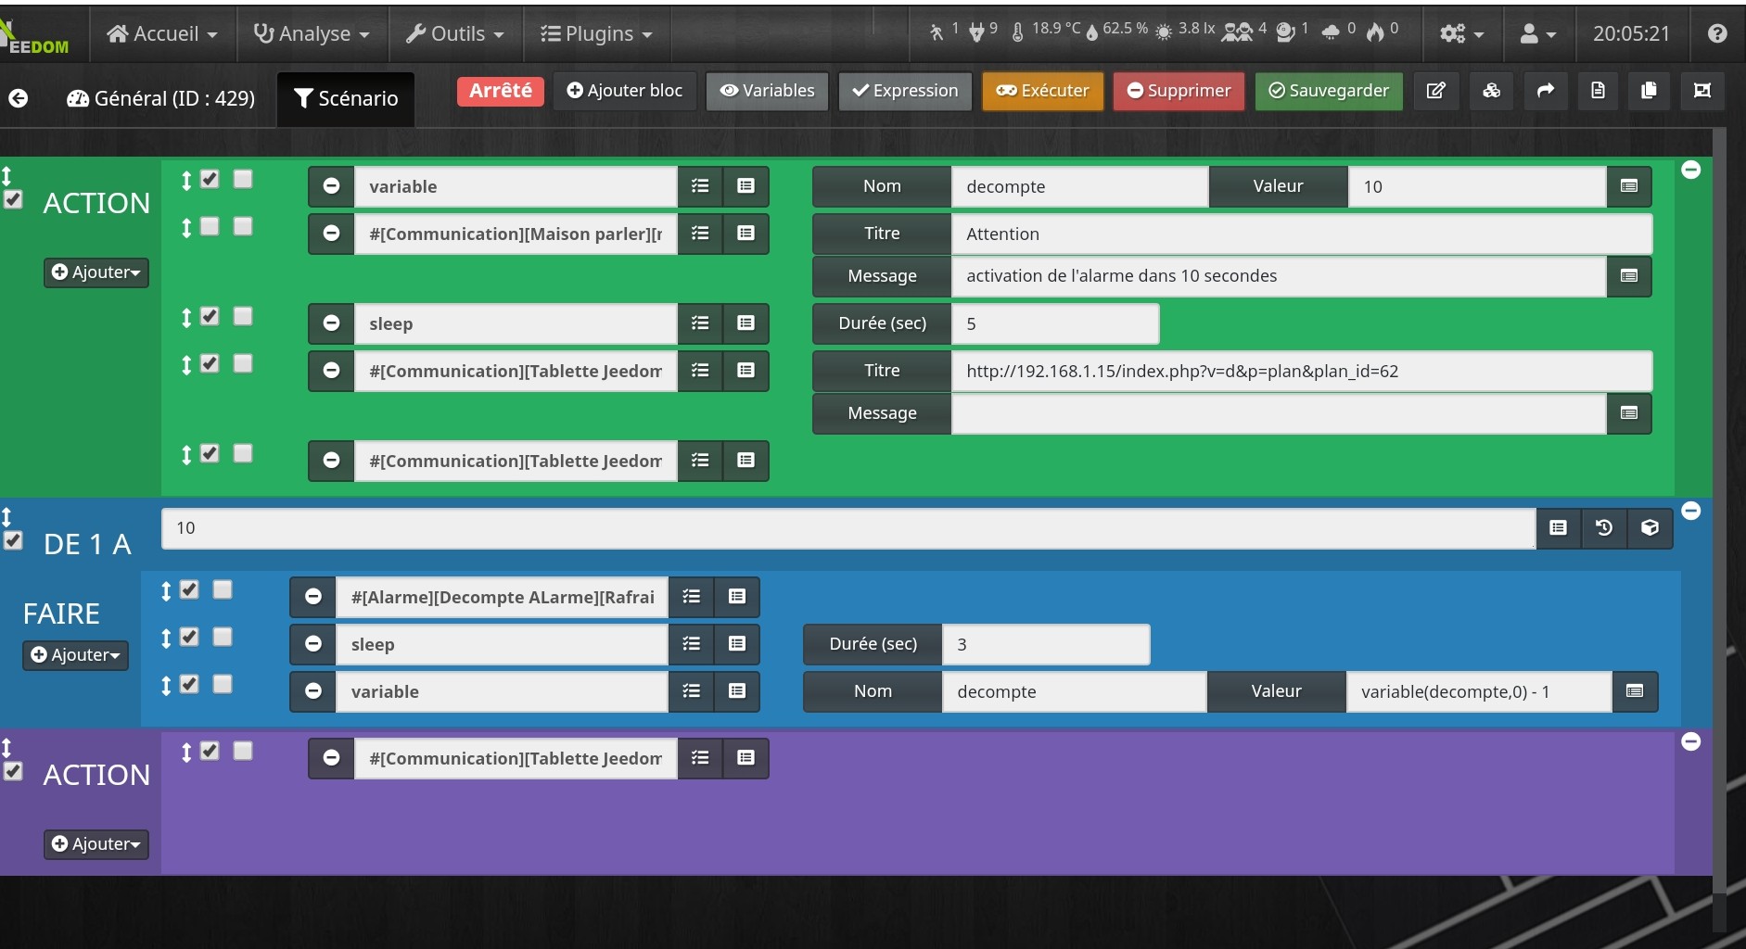Open Ajouter dropdown in FAIRE section
The height and width of the screenshot is (949, 1746).
point(75,655)
